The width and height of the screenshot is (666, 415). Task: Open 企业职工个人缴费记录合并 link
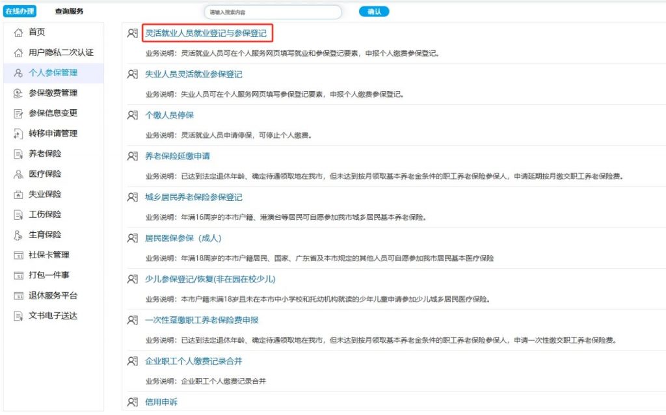[194, 361]
